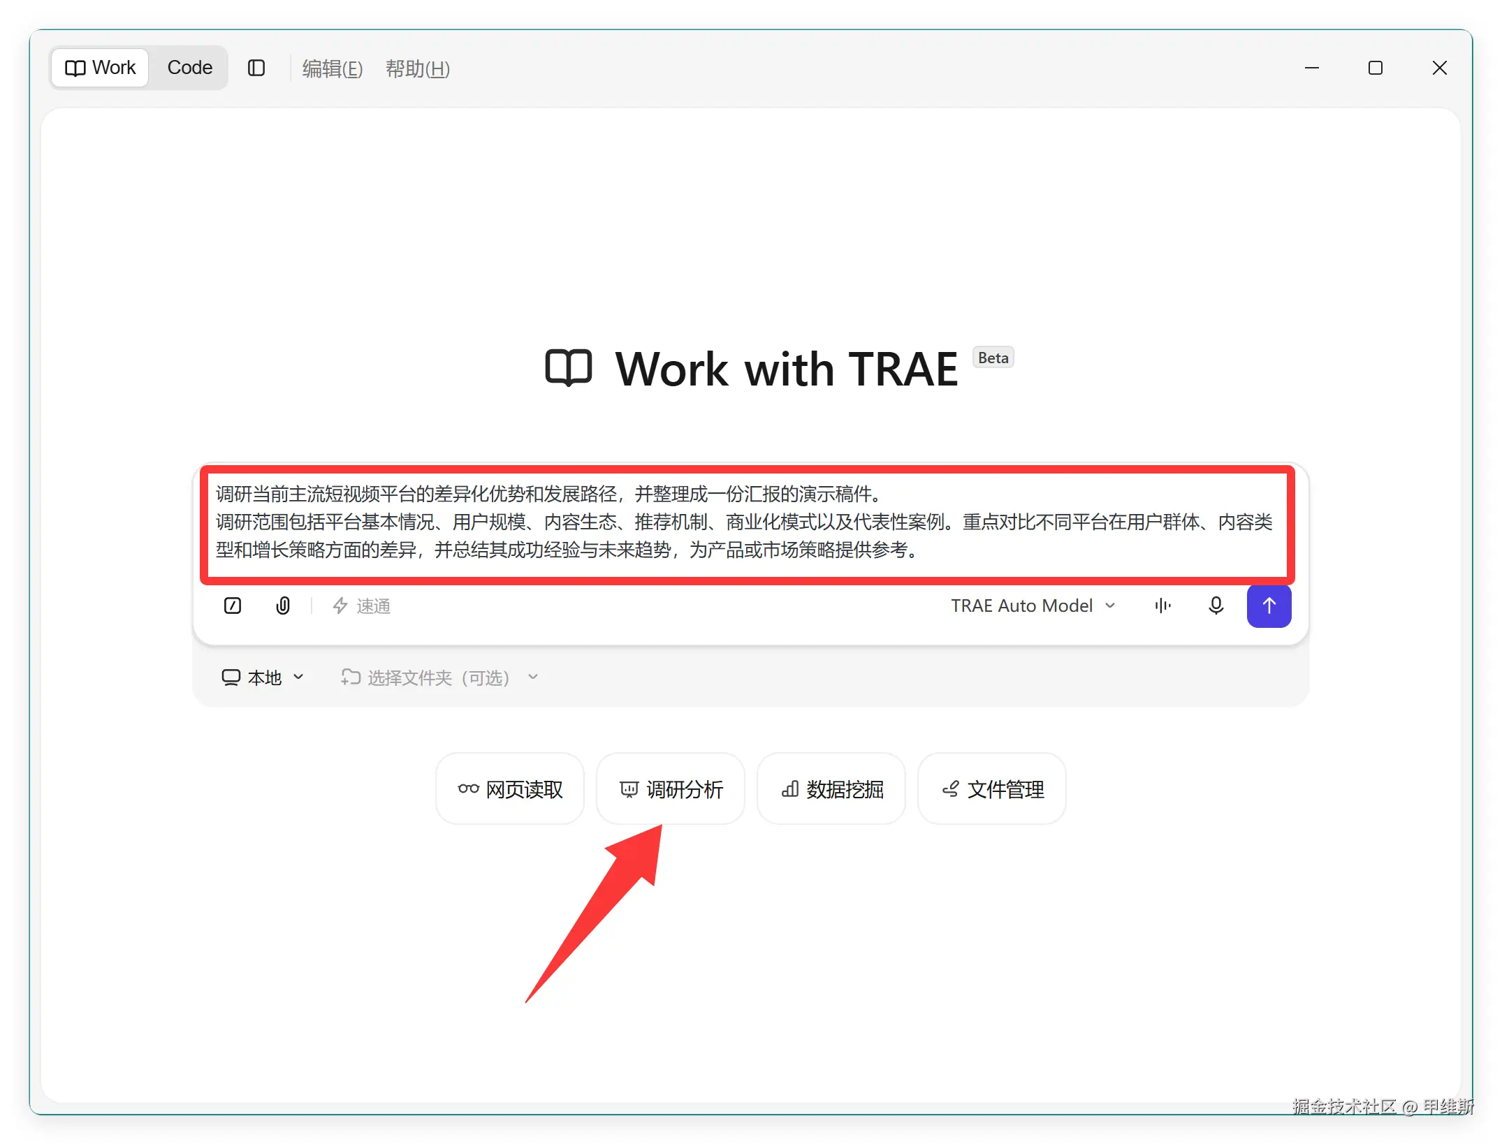1502x1144 pixels.
Task: Open the 帮助(H) menu
Action: tap(418, 68)
